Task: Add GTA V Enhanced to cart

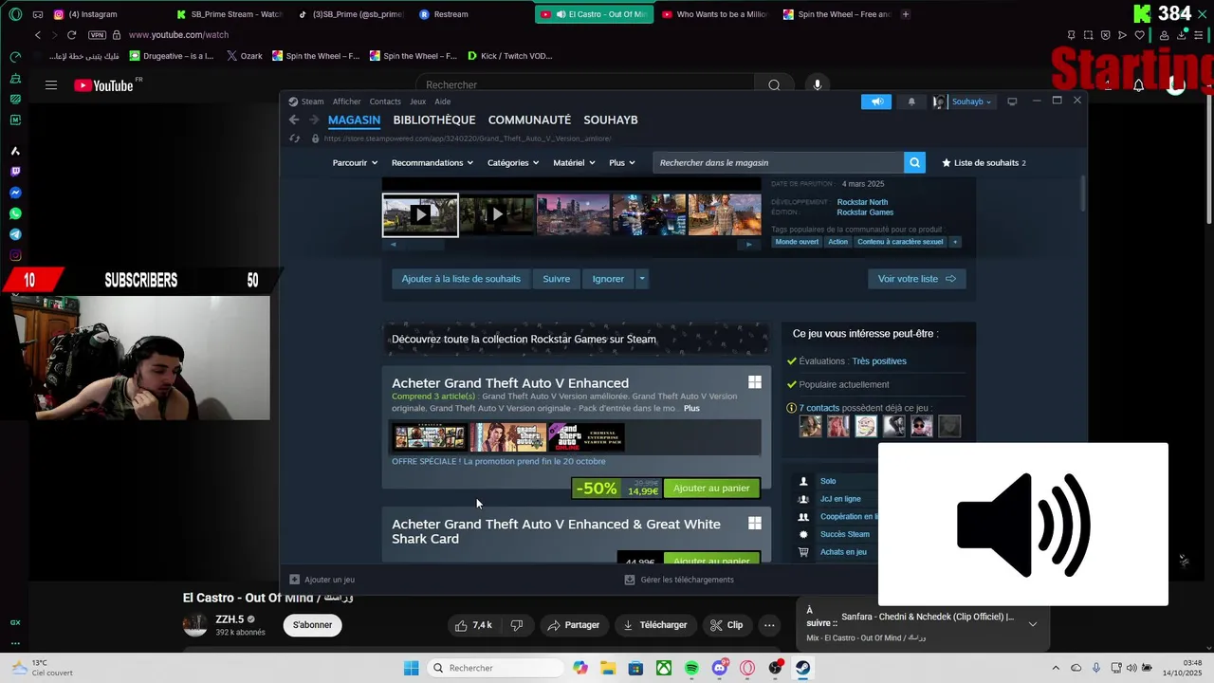Action: pyautogui.click(x=711, y=489)
